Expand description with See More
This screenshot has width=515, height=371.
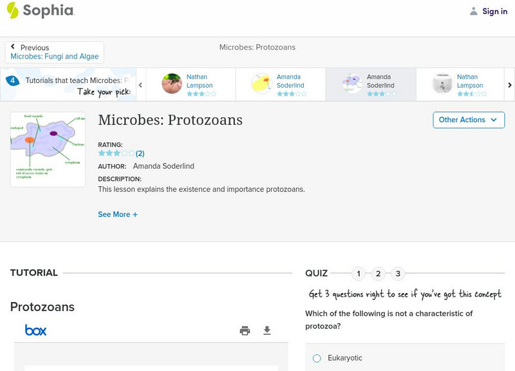(x=118, y=214)
